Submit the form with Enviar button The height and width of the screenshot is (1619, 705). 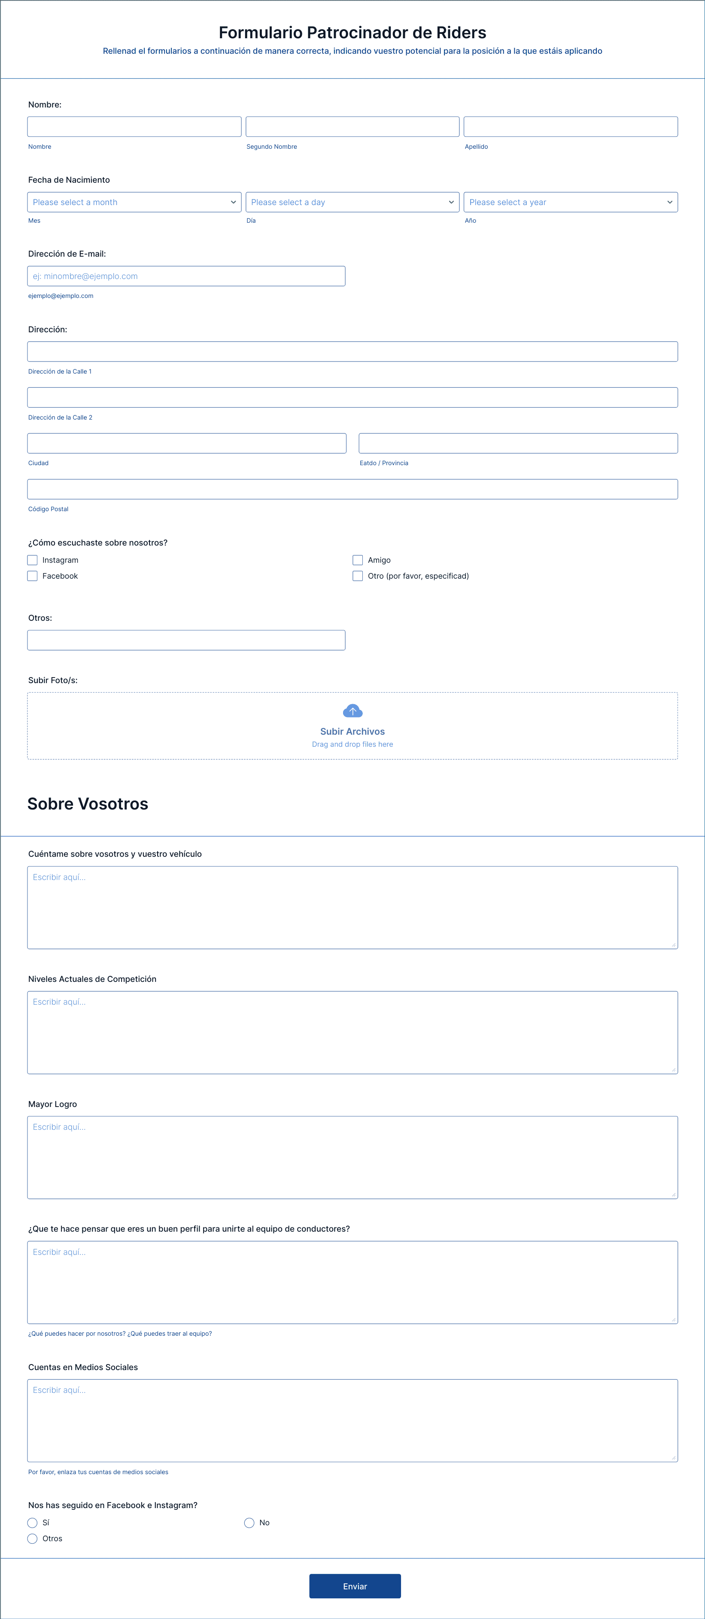pos(355,1586)
